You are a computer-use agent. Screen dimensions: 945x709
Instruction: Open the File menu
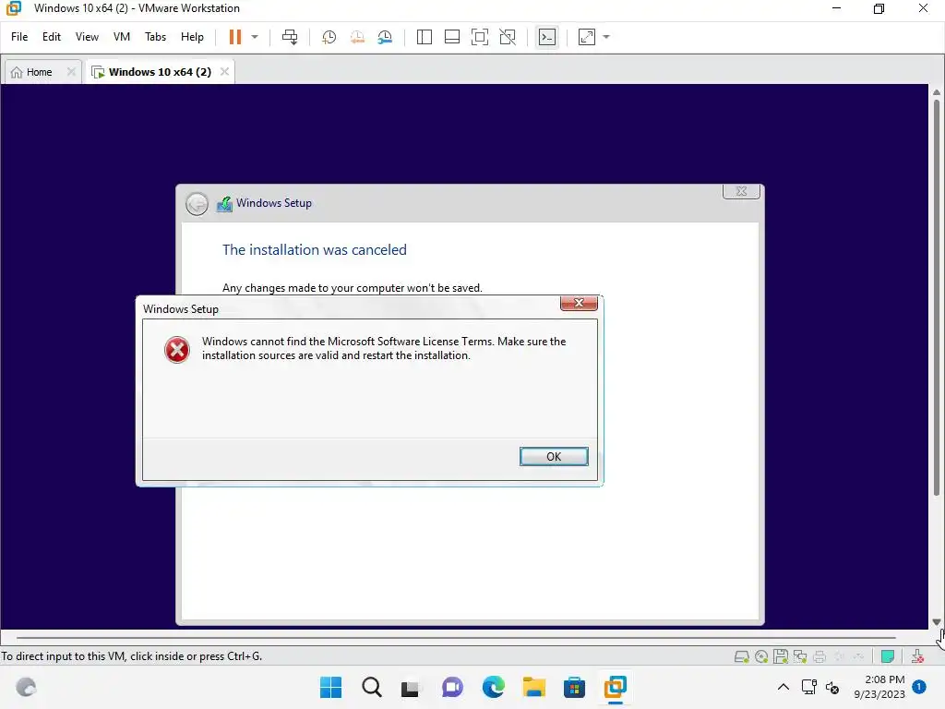19,37
